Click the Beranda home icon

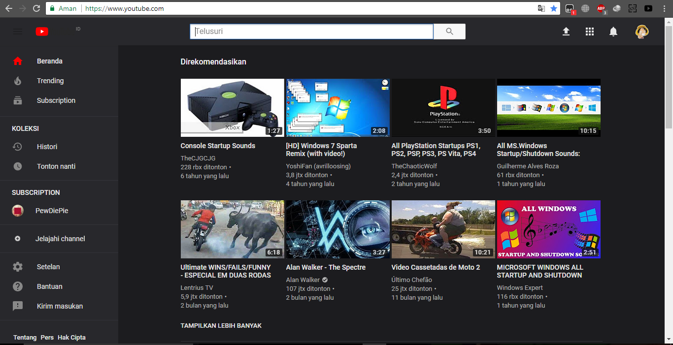click(x=18, y=61)
